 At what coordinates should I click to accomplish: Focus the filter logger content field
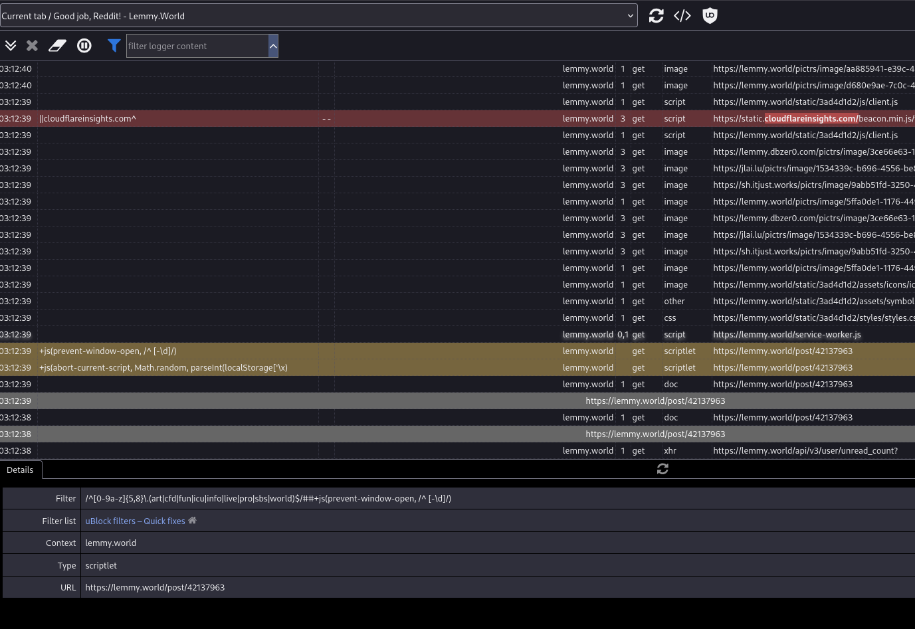click(x=197, y=46)
